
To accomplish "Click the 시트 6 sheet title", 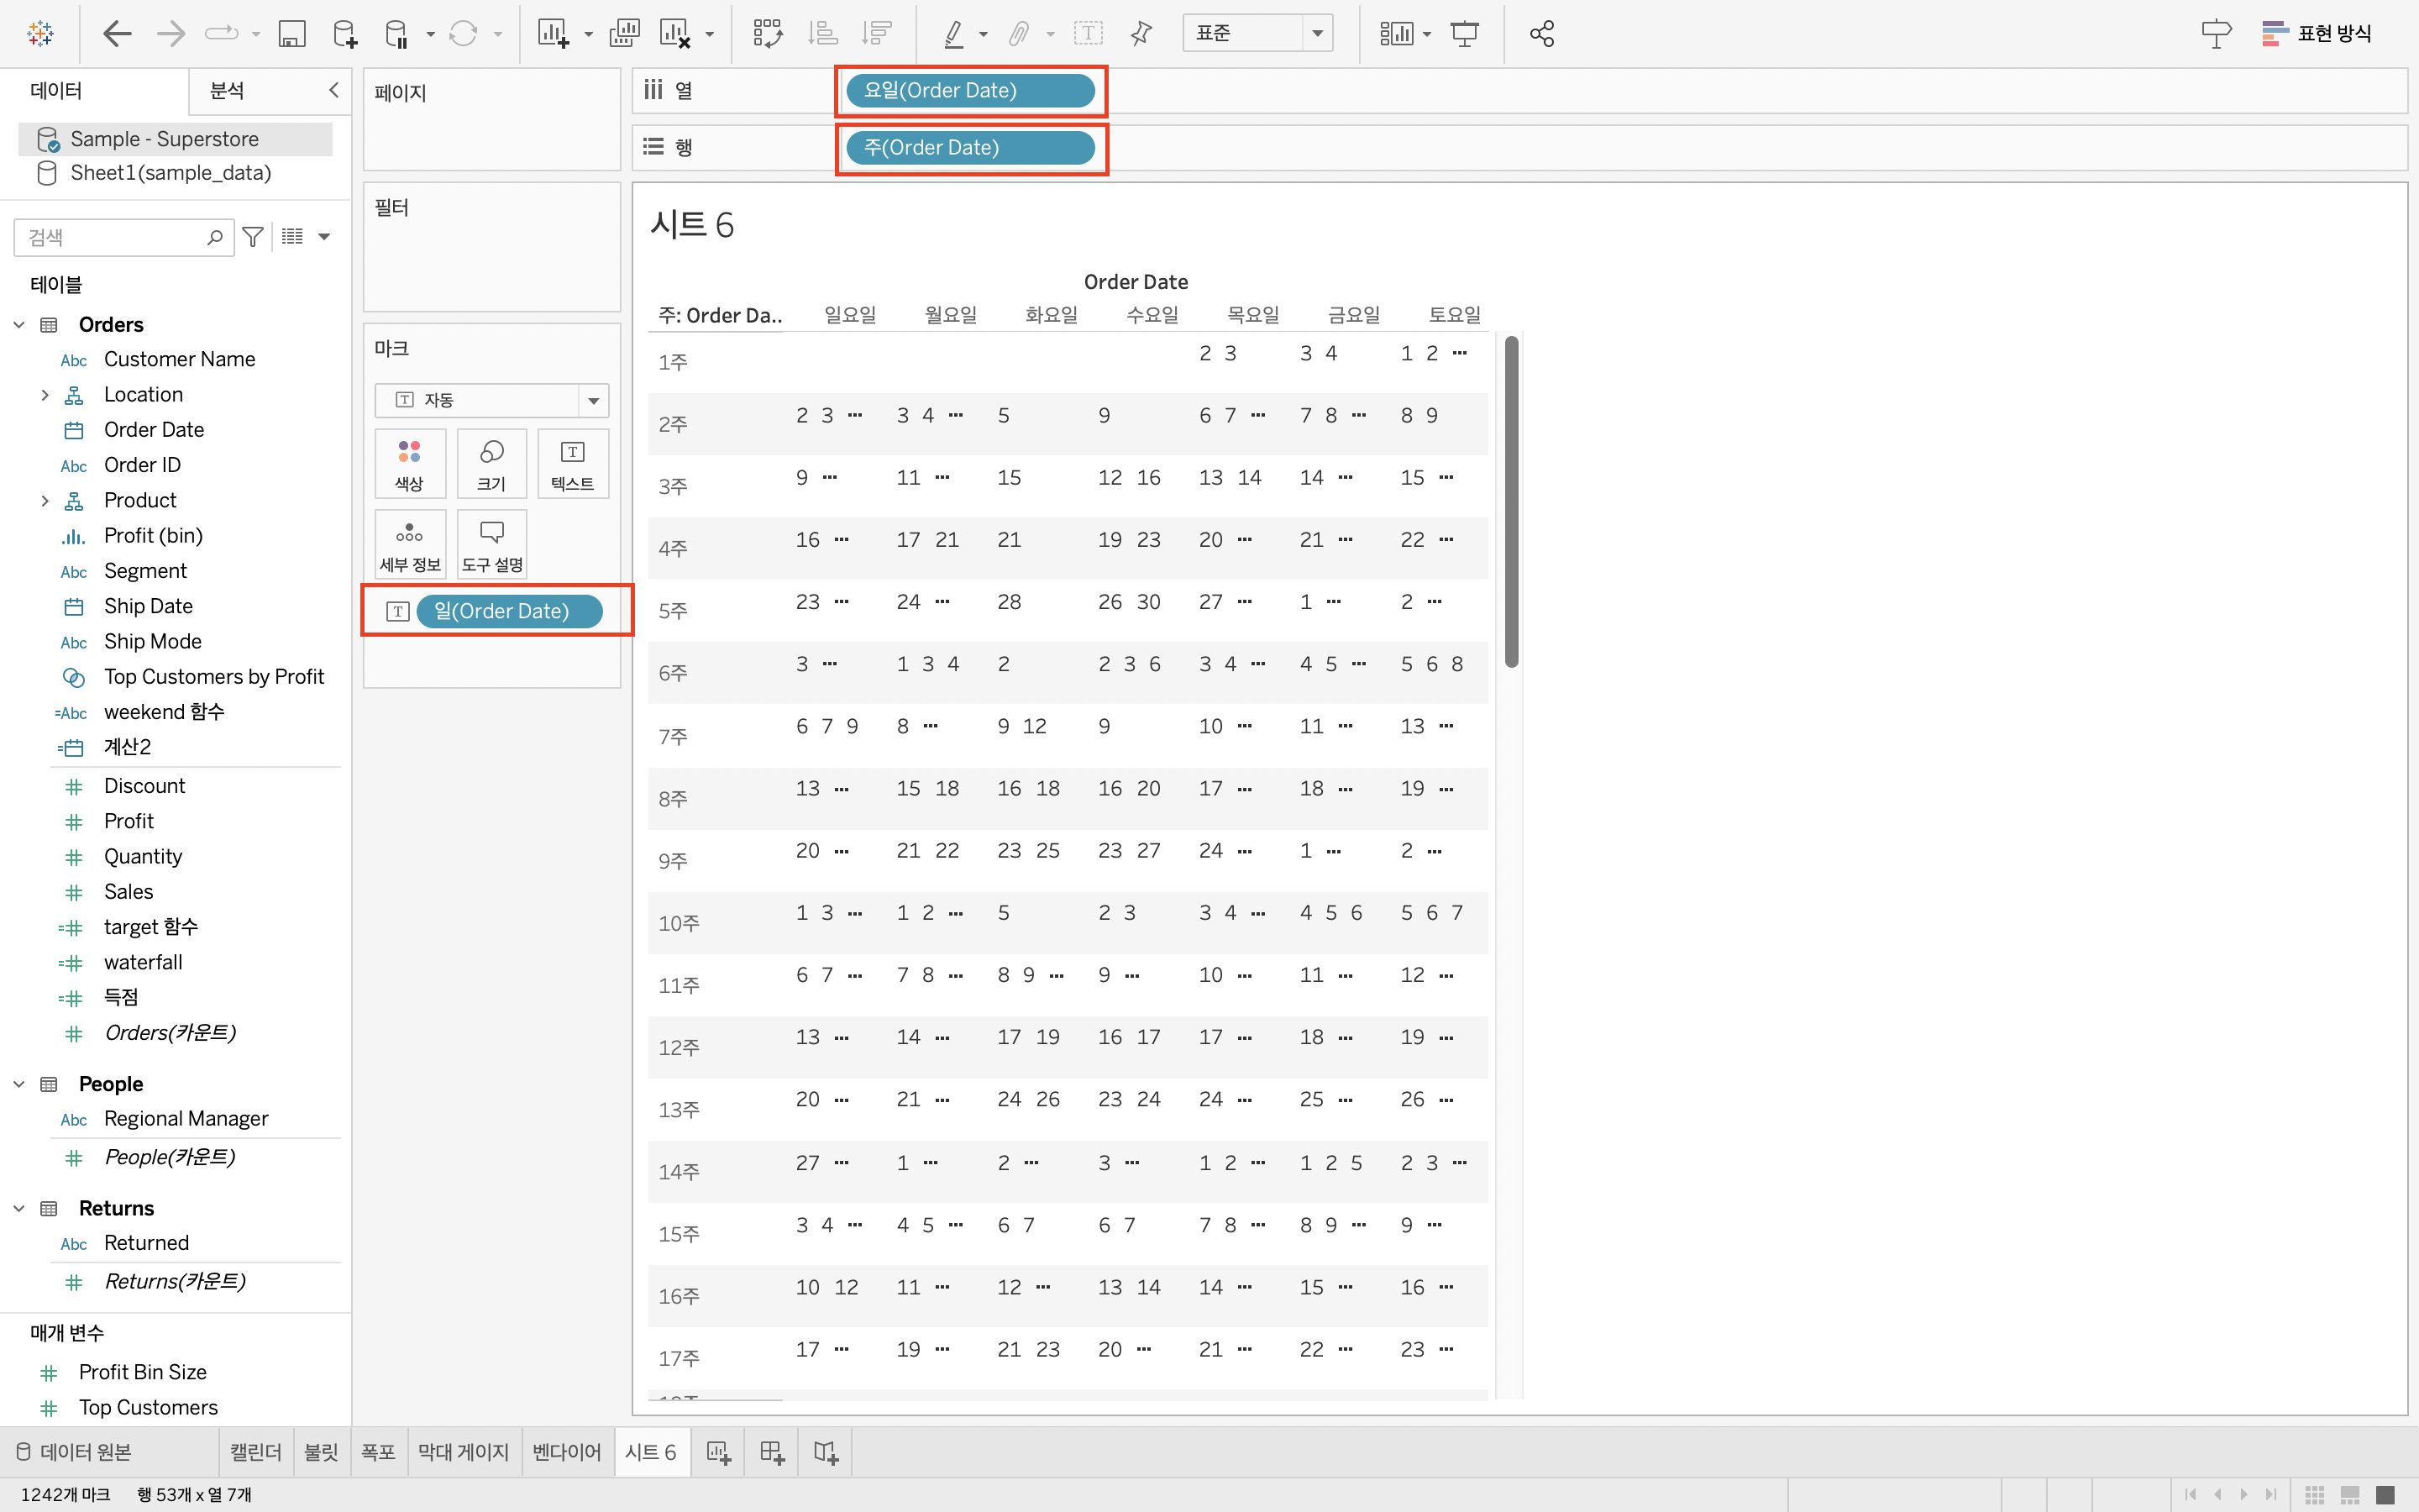I will 692,225.
